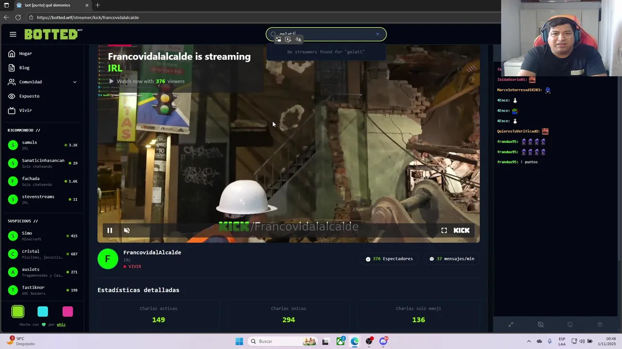
Task: Open recommended streamer stevenstreams
Action: [x=43, y=199]
